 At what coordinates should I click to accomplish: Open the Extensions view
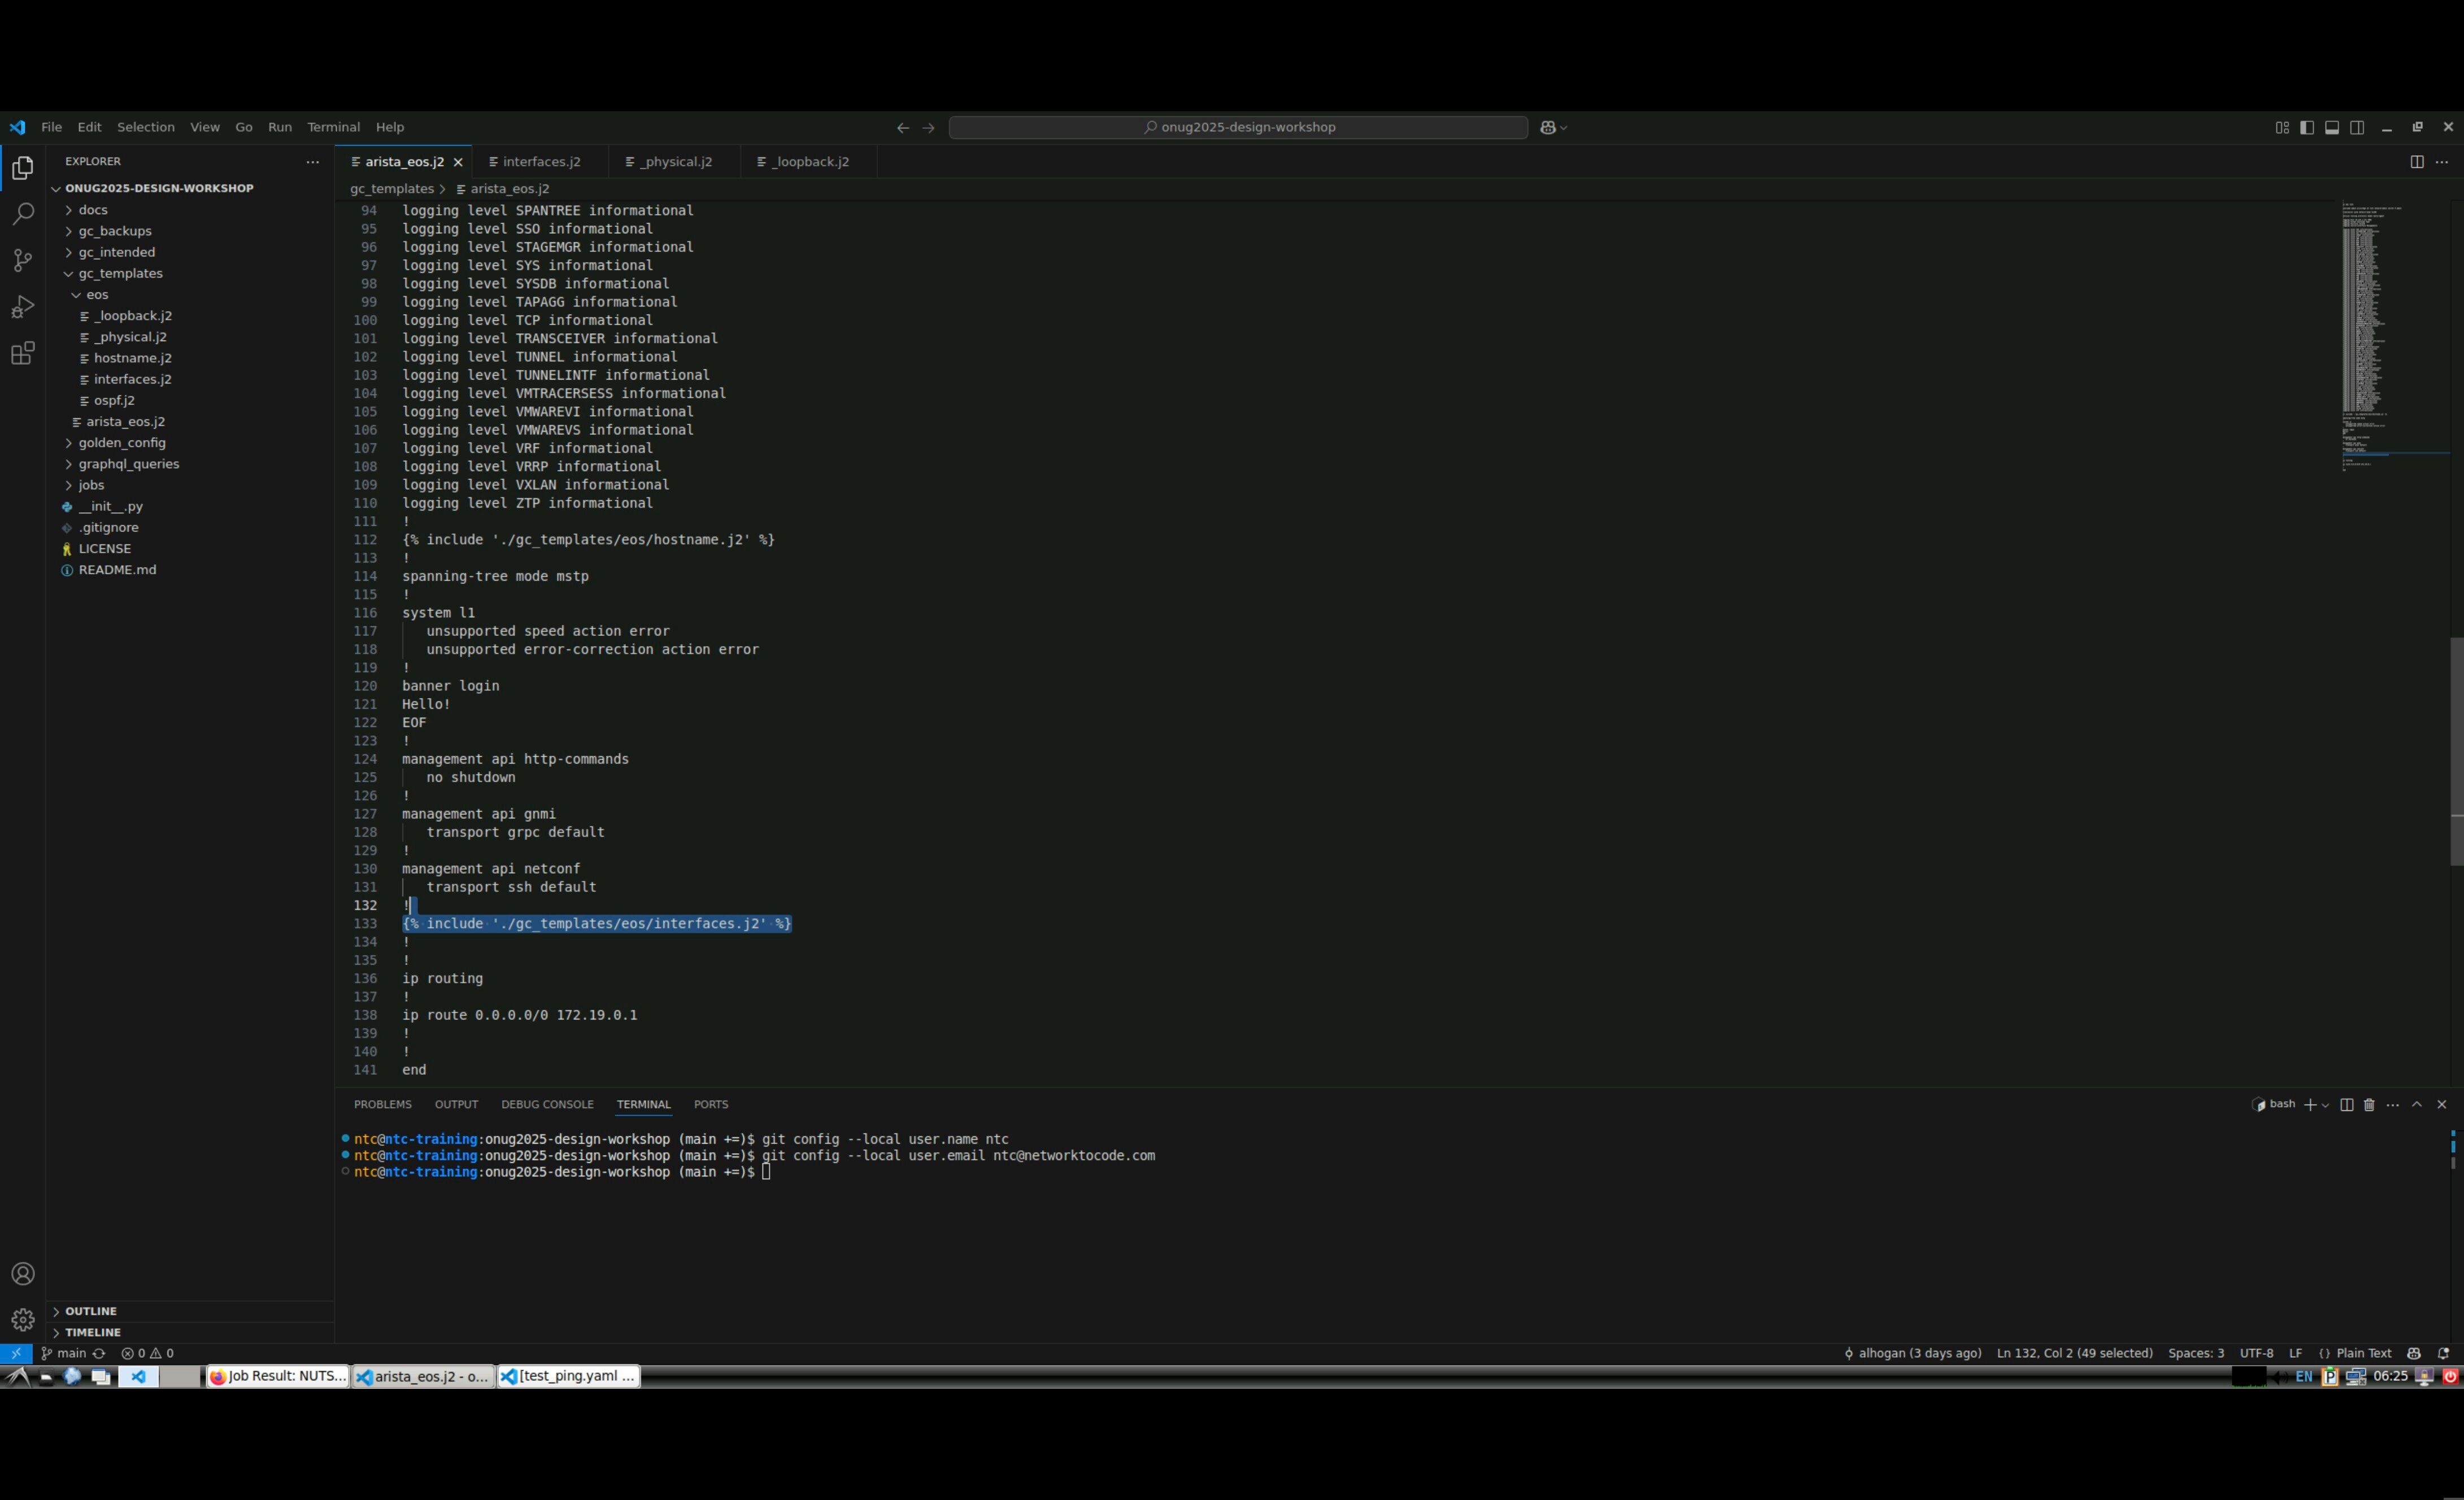coord(22,353)
